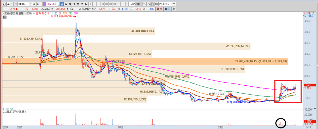
Task: Click moving average 10 legend in cyan
Action: pyautogui.click(x=52, y=13)
